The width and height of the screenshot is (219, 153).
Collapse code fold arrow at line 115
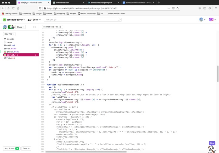pos(45,85)
